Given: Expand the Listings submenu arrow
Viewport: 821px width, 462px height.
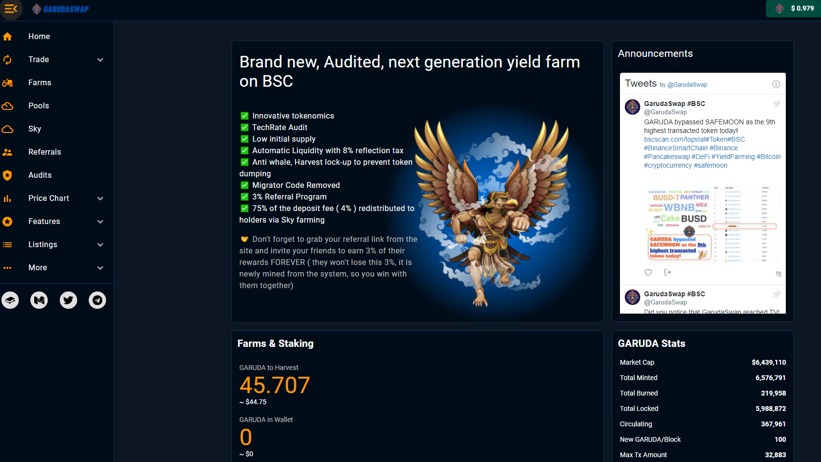Looking at the screenshot, I should coord(100,245).
